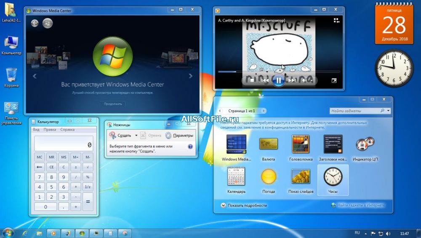The image size is (421, 238).
Task: Pause playback in the media player
Action: coord(278,80)
